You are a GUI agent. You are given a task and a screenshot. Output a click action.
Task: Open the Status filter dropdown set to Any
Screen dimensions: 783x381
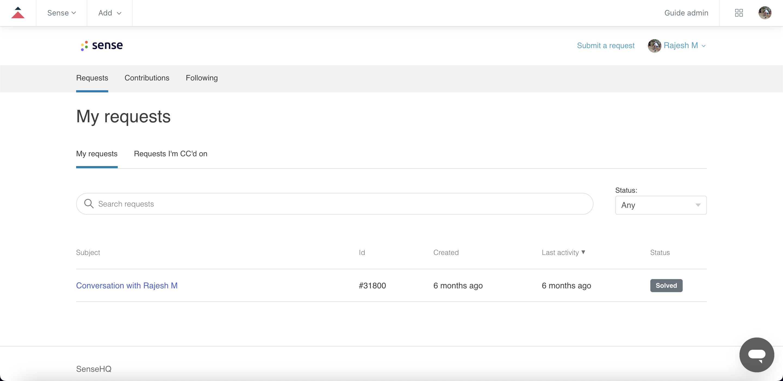pos(661,205)
